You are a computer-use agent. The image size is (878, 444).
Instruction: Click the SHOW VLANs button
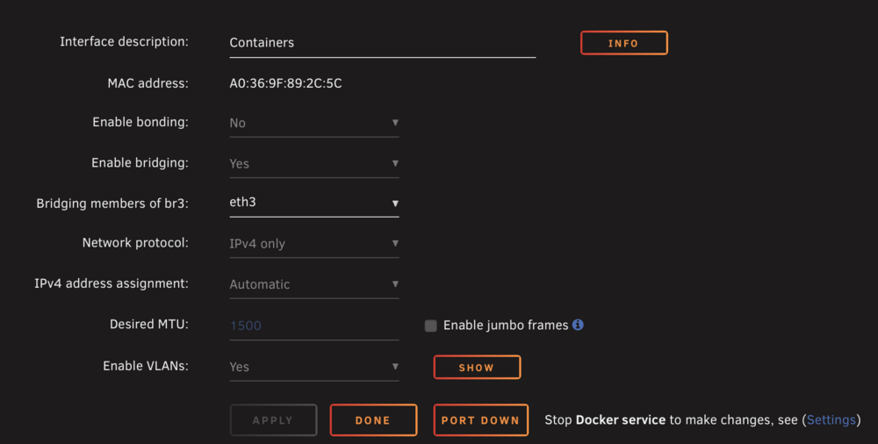pyautogui.click(x=477, y=368)
